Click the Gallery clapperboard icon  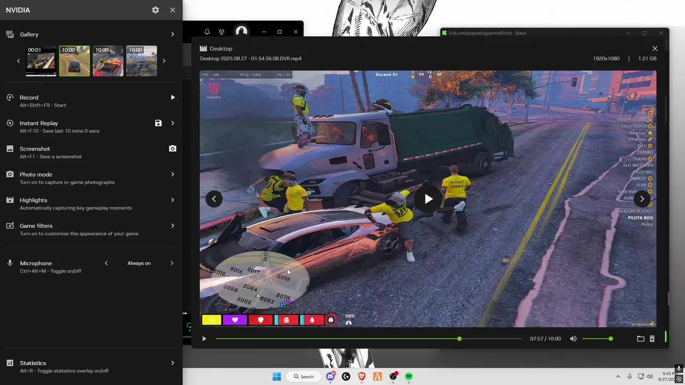tap(10, 34)
